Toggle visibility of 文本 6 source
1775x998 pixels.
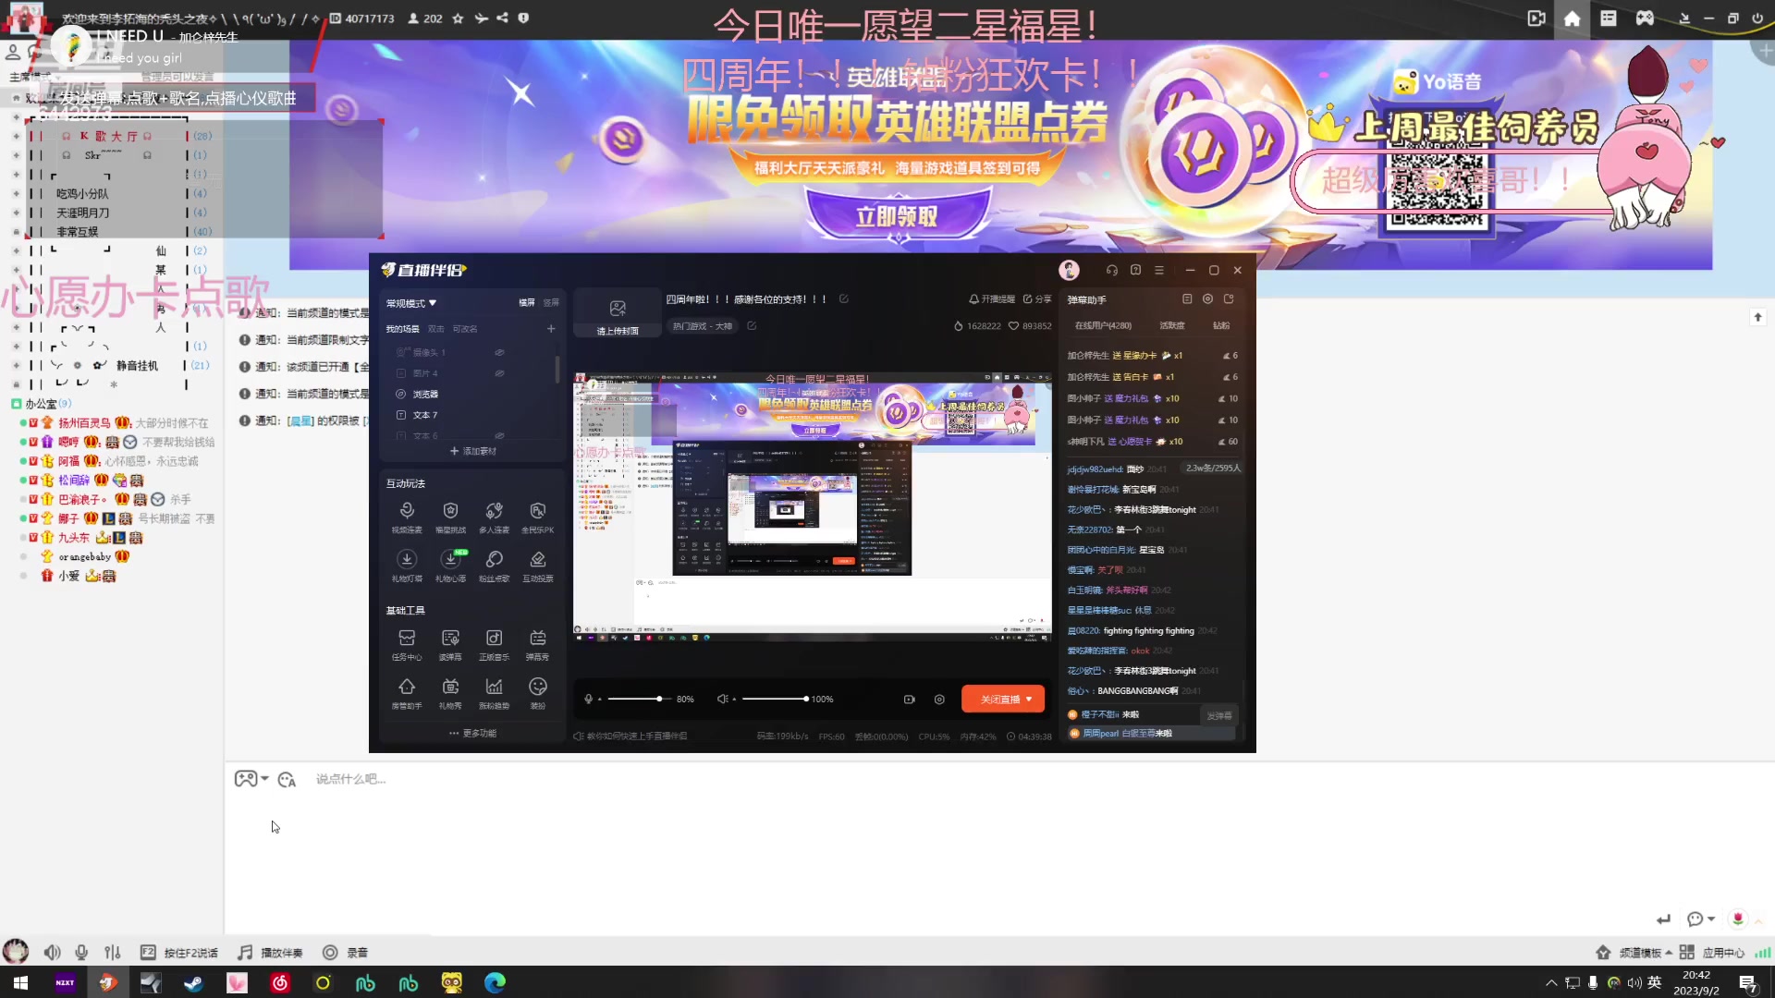pyautogui.click(x=499, y=435)
